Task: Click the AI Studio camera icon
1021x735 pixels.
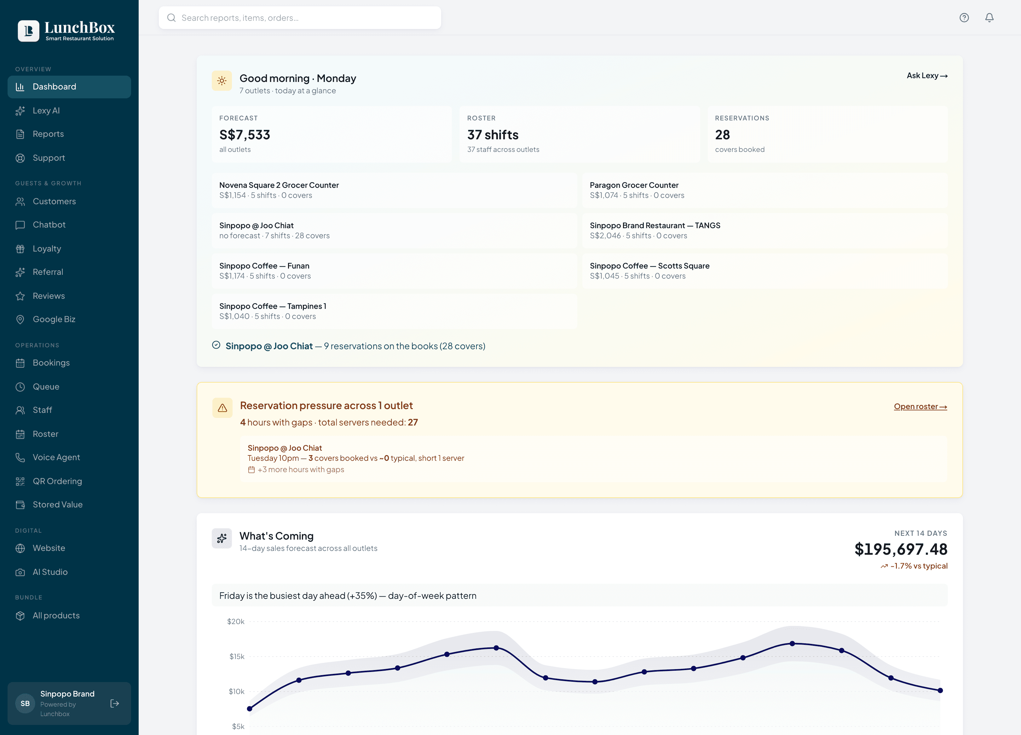Action: 20,572
